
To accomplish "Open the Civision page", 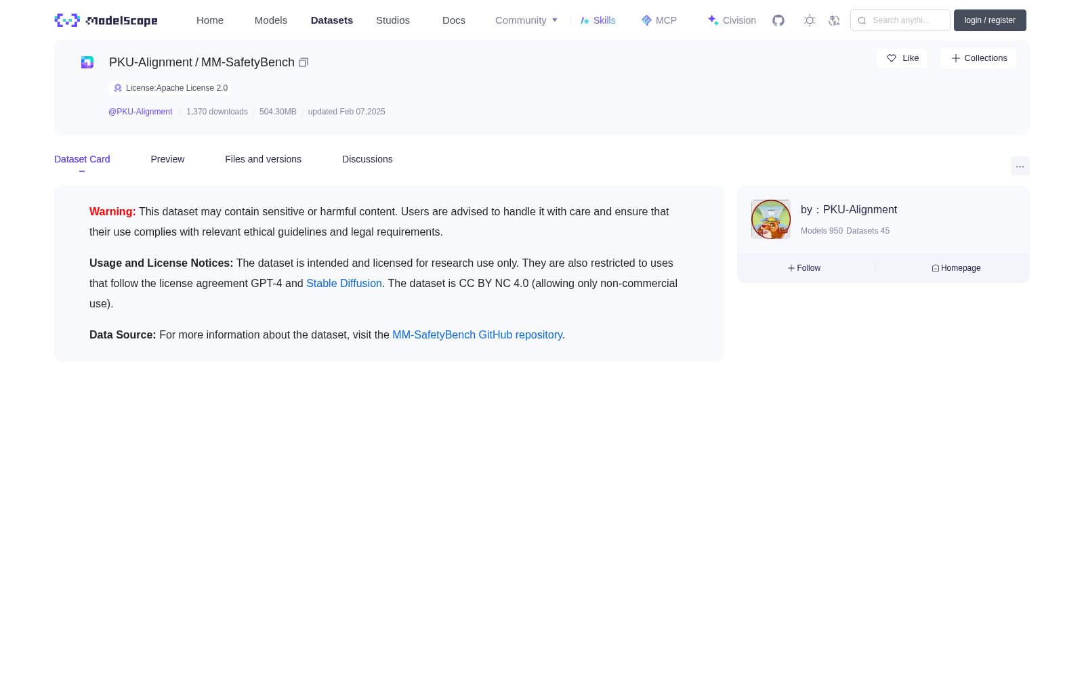I will point(732,20).
